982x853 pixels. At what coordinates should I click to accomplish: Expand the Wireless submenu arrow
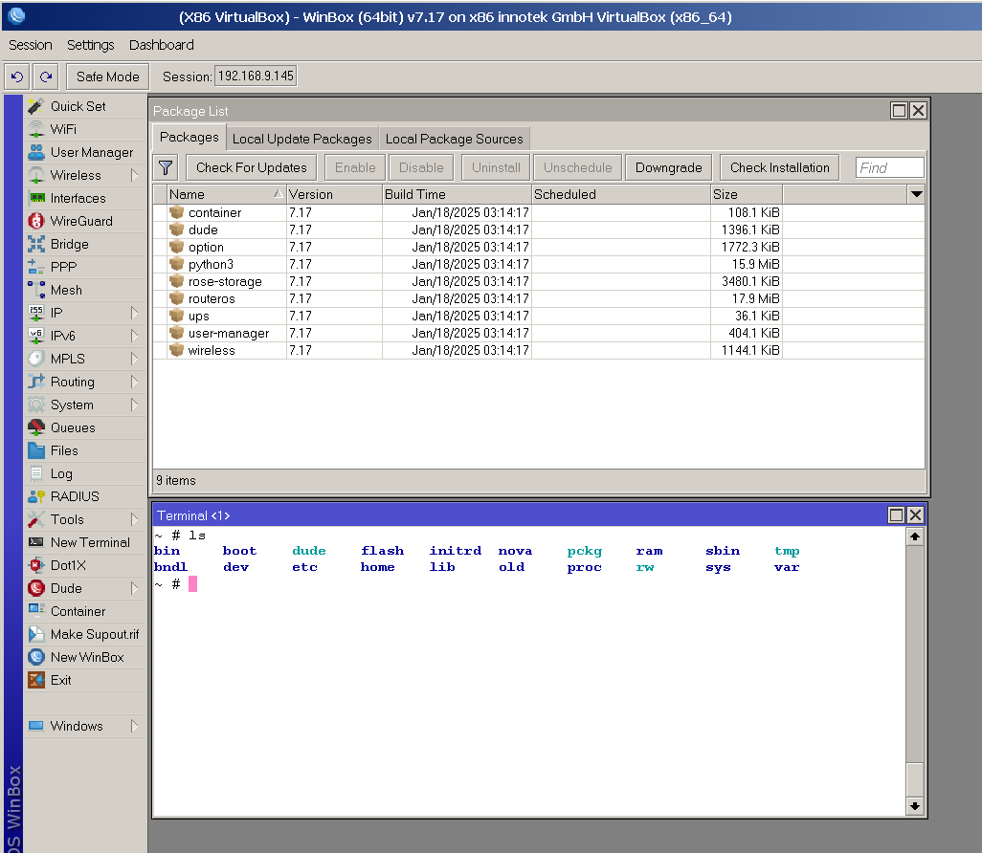[134, 175]
